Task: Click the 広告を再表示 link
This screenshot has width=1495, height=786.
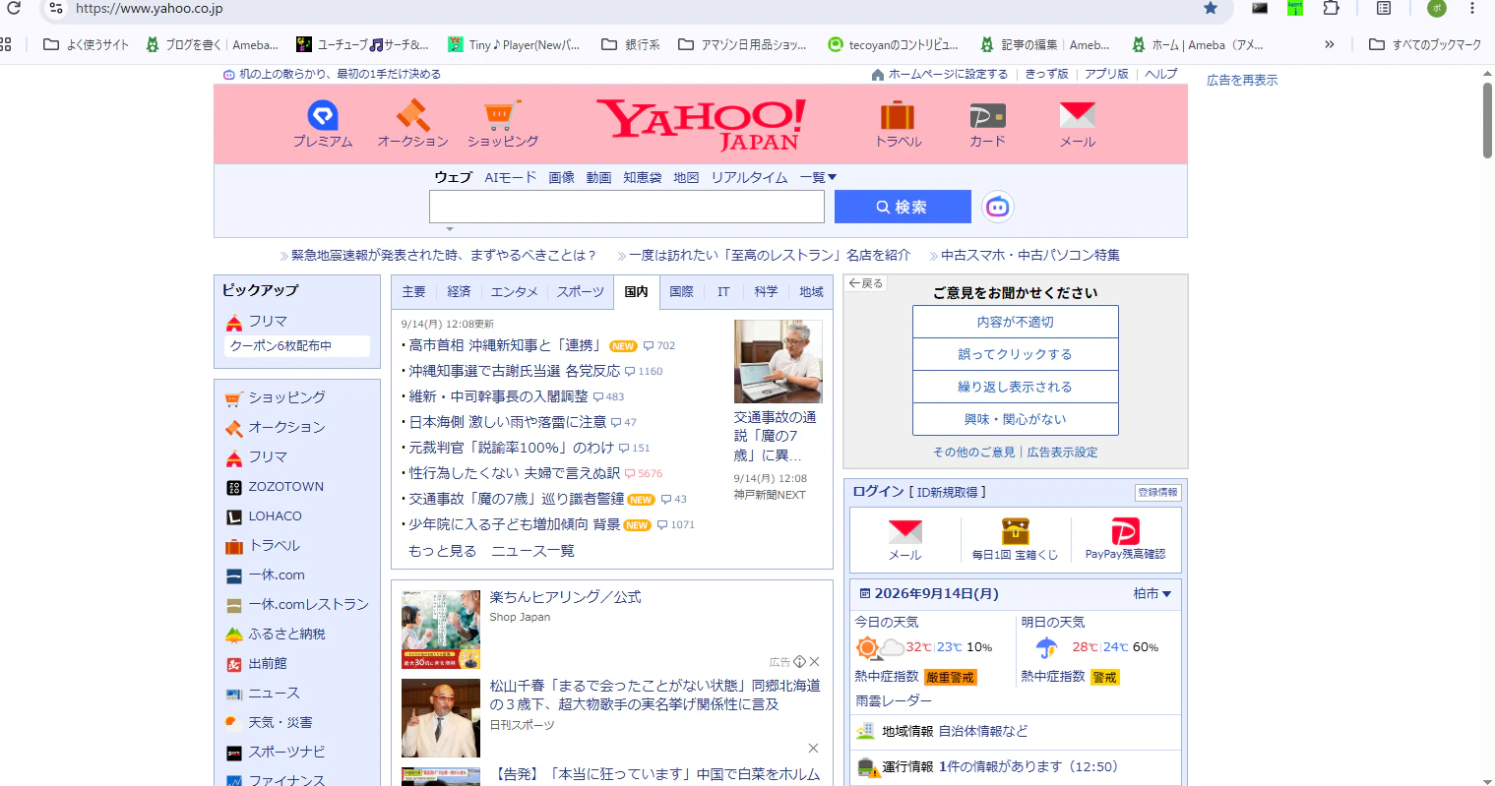Action: tap(1242, 81)
